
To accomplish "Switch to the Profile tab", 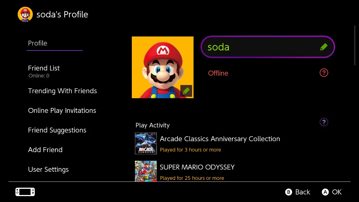I will pos(38,43).
